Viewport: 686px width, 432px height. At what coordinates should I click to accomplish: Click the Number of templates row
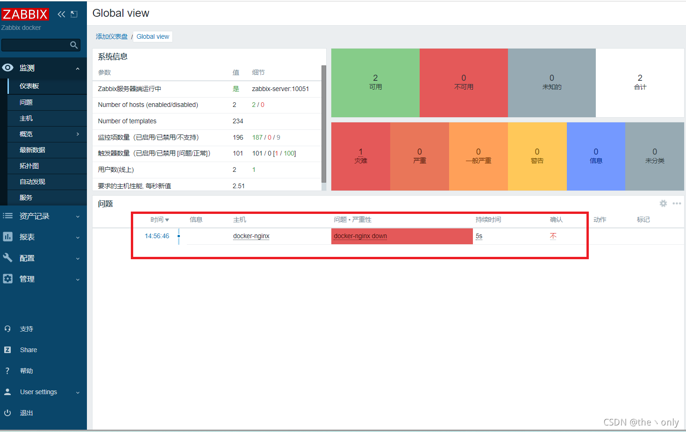pyautogui.click(x=207, y=121)
